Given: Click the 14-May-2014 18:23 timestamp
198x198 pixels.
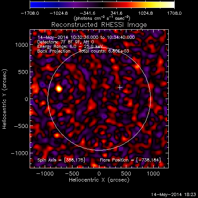Looking at the screenshot, I should [173, 194].
